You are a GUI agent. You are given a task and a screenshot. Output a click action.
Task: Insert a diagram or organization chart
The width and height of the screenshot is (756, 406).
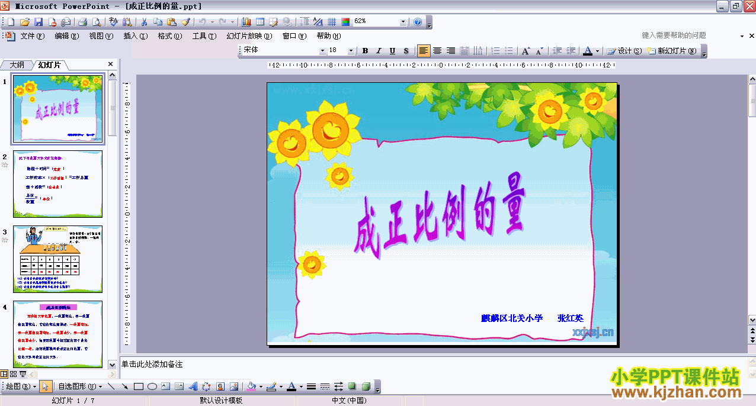[x=206, y=386]
